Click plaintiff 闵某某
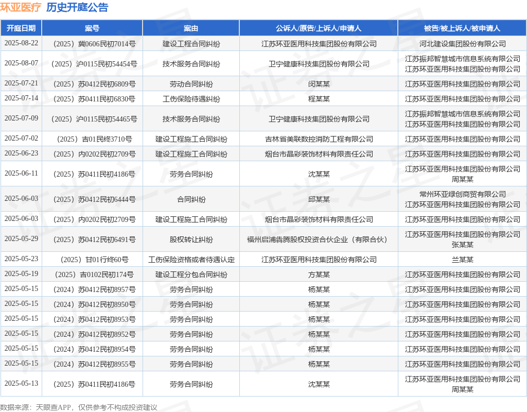Screen dimensions: 527x412 [x=319, y=84]
